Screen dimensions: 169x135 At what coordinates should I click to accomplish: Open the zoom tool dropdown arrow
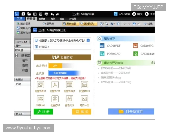pos(114,24)
